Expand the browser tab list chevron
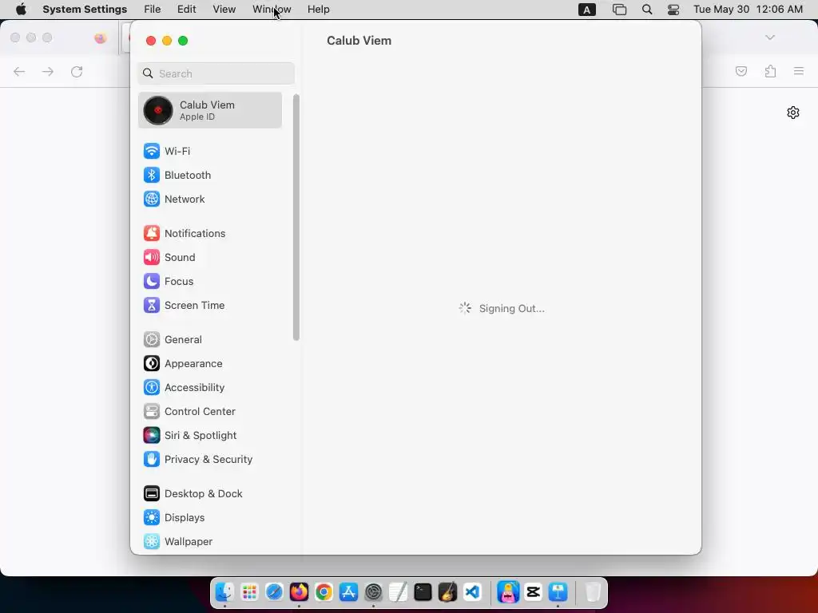The height and width of the screenshot is (613, 818). point(770,38)
